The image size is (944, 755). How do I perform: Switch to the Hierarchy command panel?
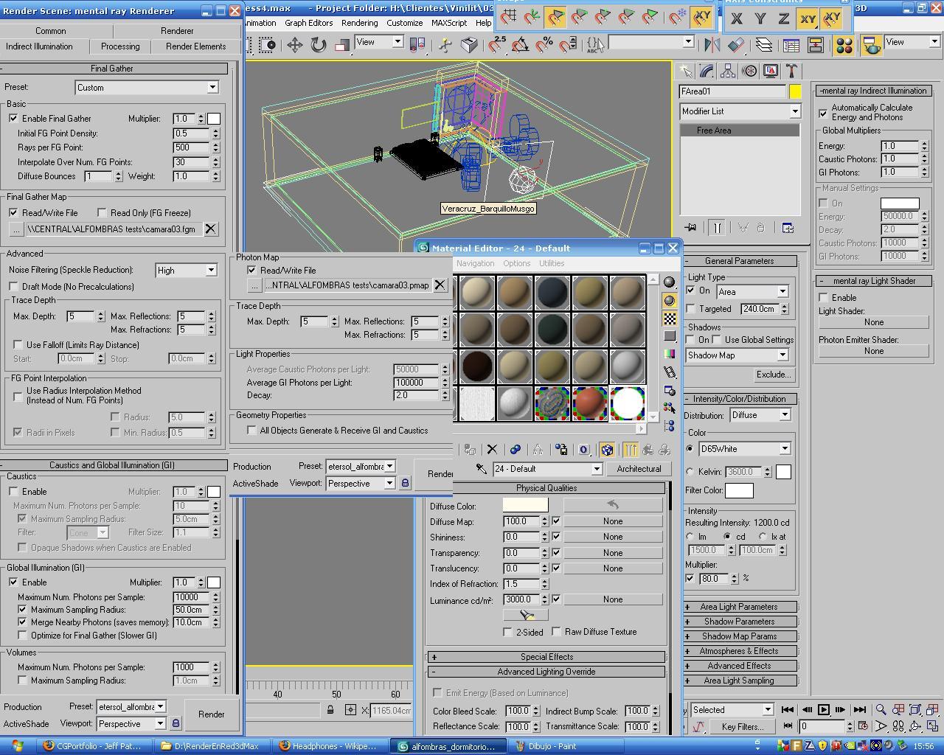coord(728,71)
